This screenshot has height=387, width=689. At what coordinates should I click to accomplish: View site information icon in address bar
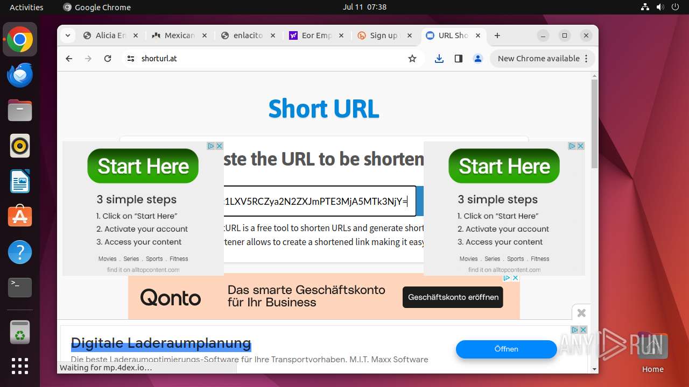131,59
